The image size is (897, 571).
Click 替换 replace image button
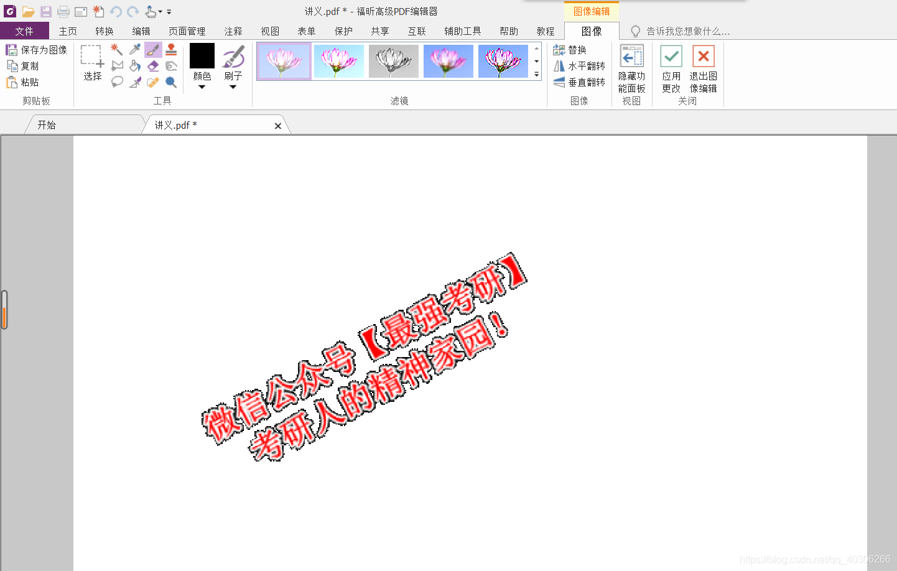(570, 50)
